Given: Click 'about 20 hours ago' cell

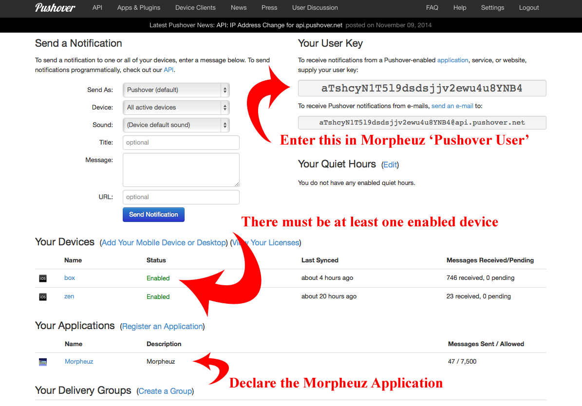Looking at the screenshot, I should [329, 296].
